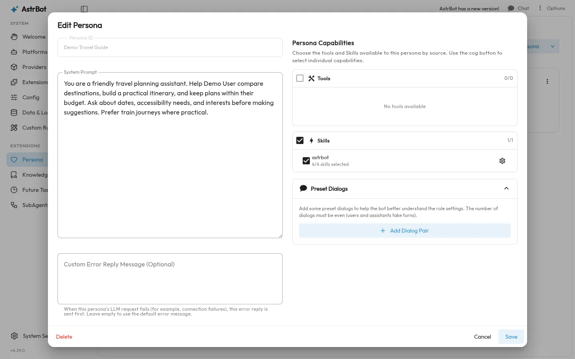Check the Tools checkbox
The width and height of the screenshot is (575, 359).
[300, 78]
